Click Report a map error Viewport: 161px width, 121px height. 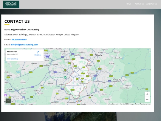145,104
